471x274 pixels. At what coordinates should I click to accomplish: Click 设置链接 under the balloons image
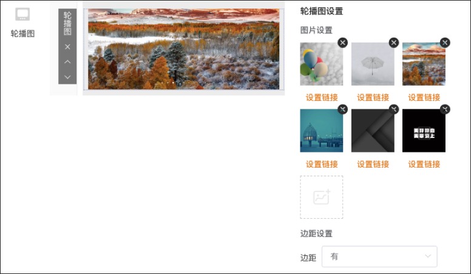pos(322,97)
